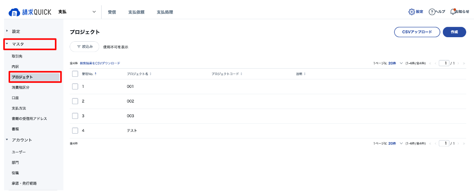Open ユーザー in the sidebar
The image size is (474, 192).
pyautogui.click(x=19, y=152)
